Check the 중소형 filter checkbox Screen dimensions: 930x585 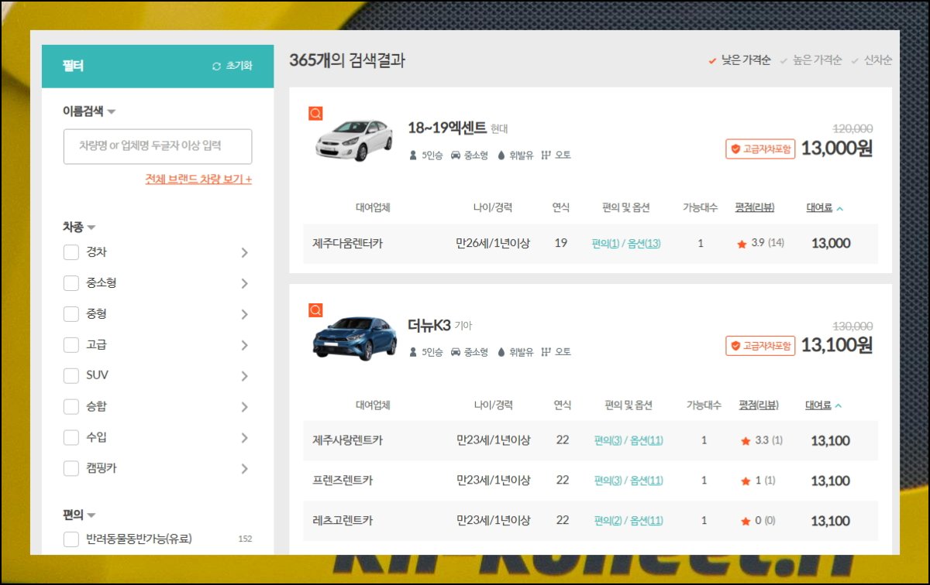point(71,283)
